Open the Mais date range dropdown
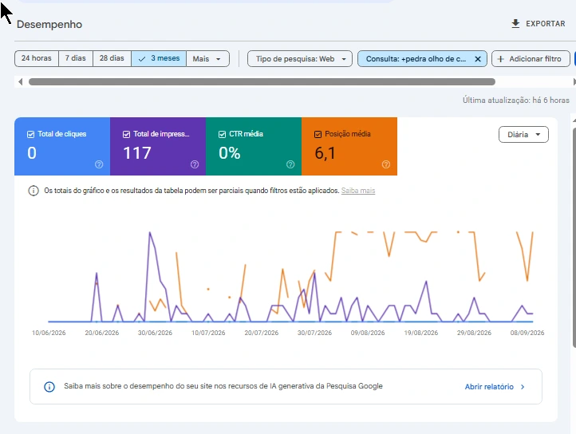This screenshot has width=576, height=434. click(207, 59)
